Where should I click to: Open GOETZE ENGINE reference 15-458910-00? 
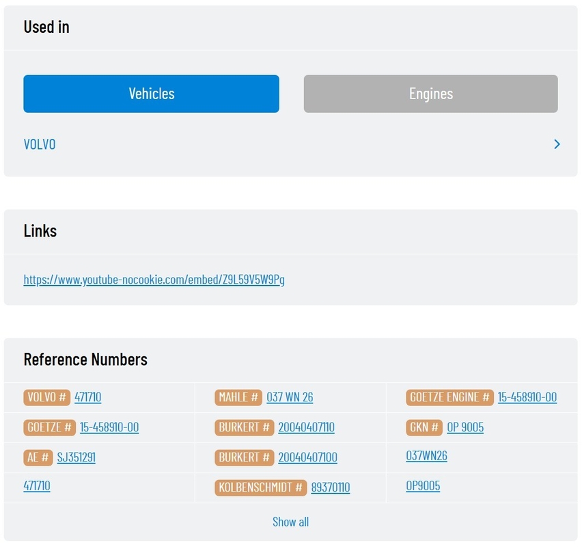click(527, 397)
